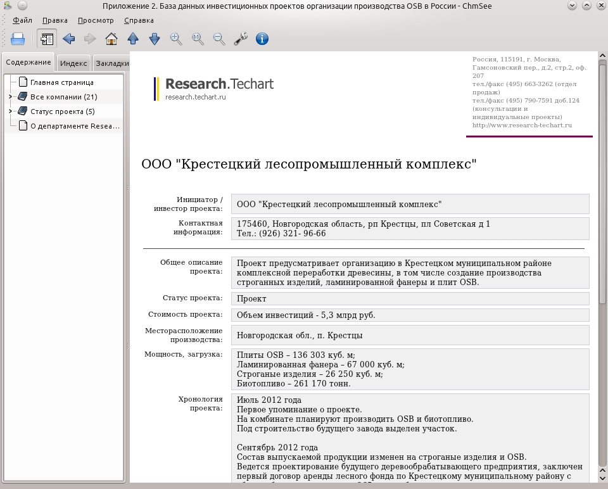The width and height of the screenshot is (608, 489).
Task: Zoom out with the magnifier minus icon
Action: pos(219,39)
